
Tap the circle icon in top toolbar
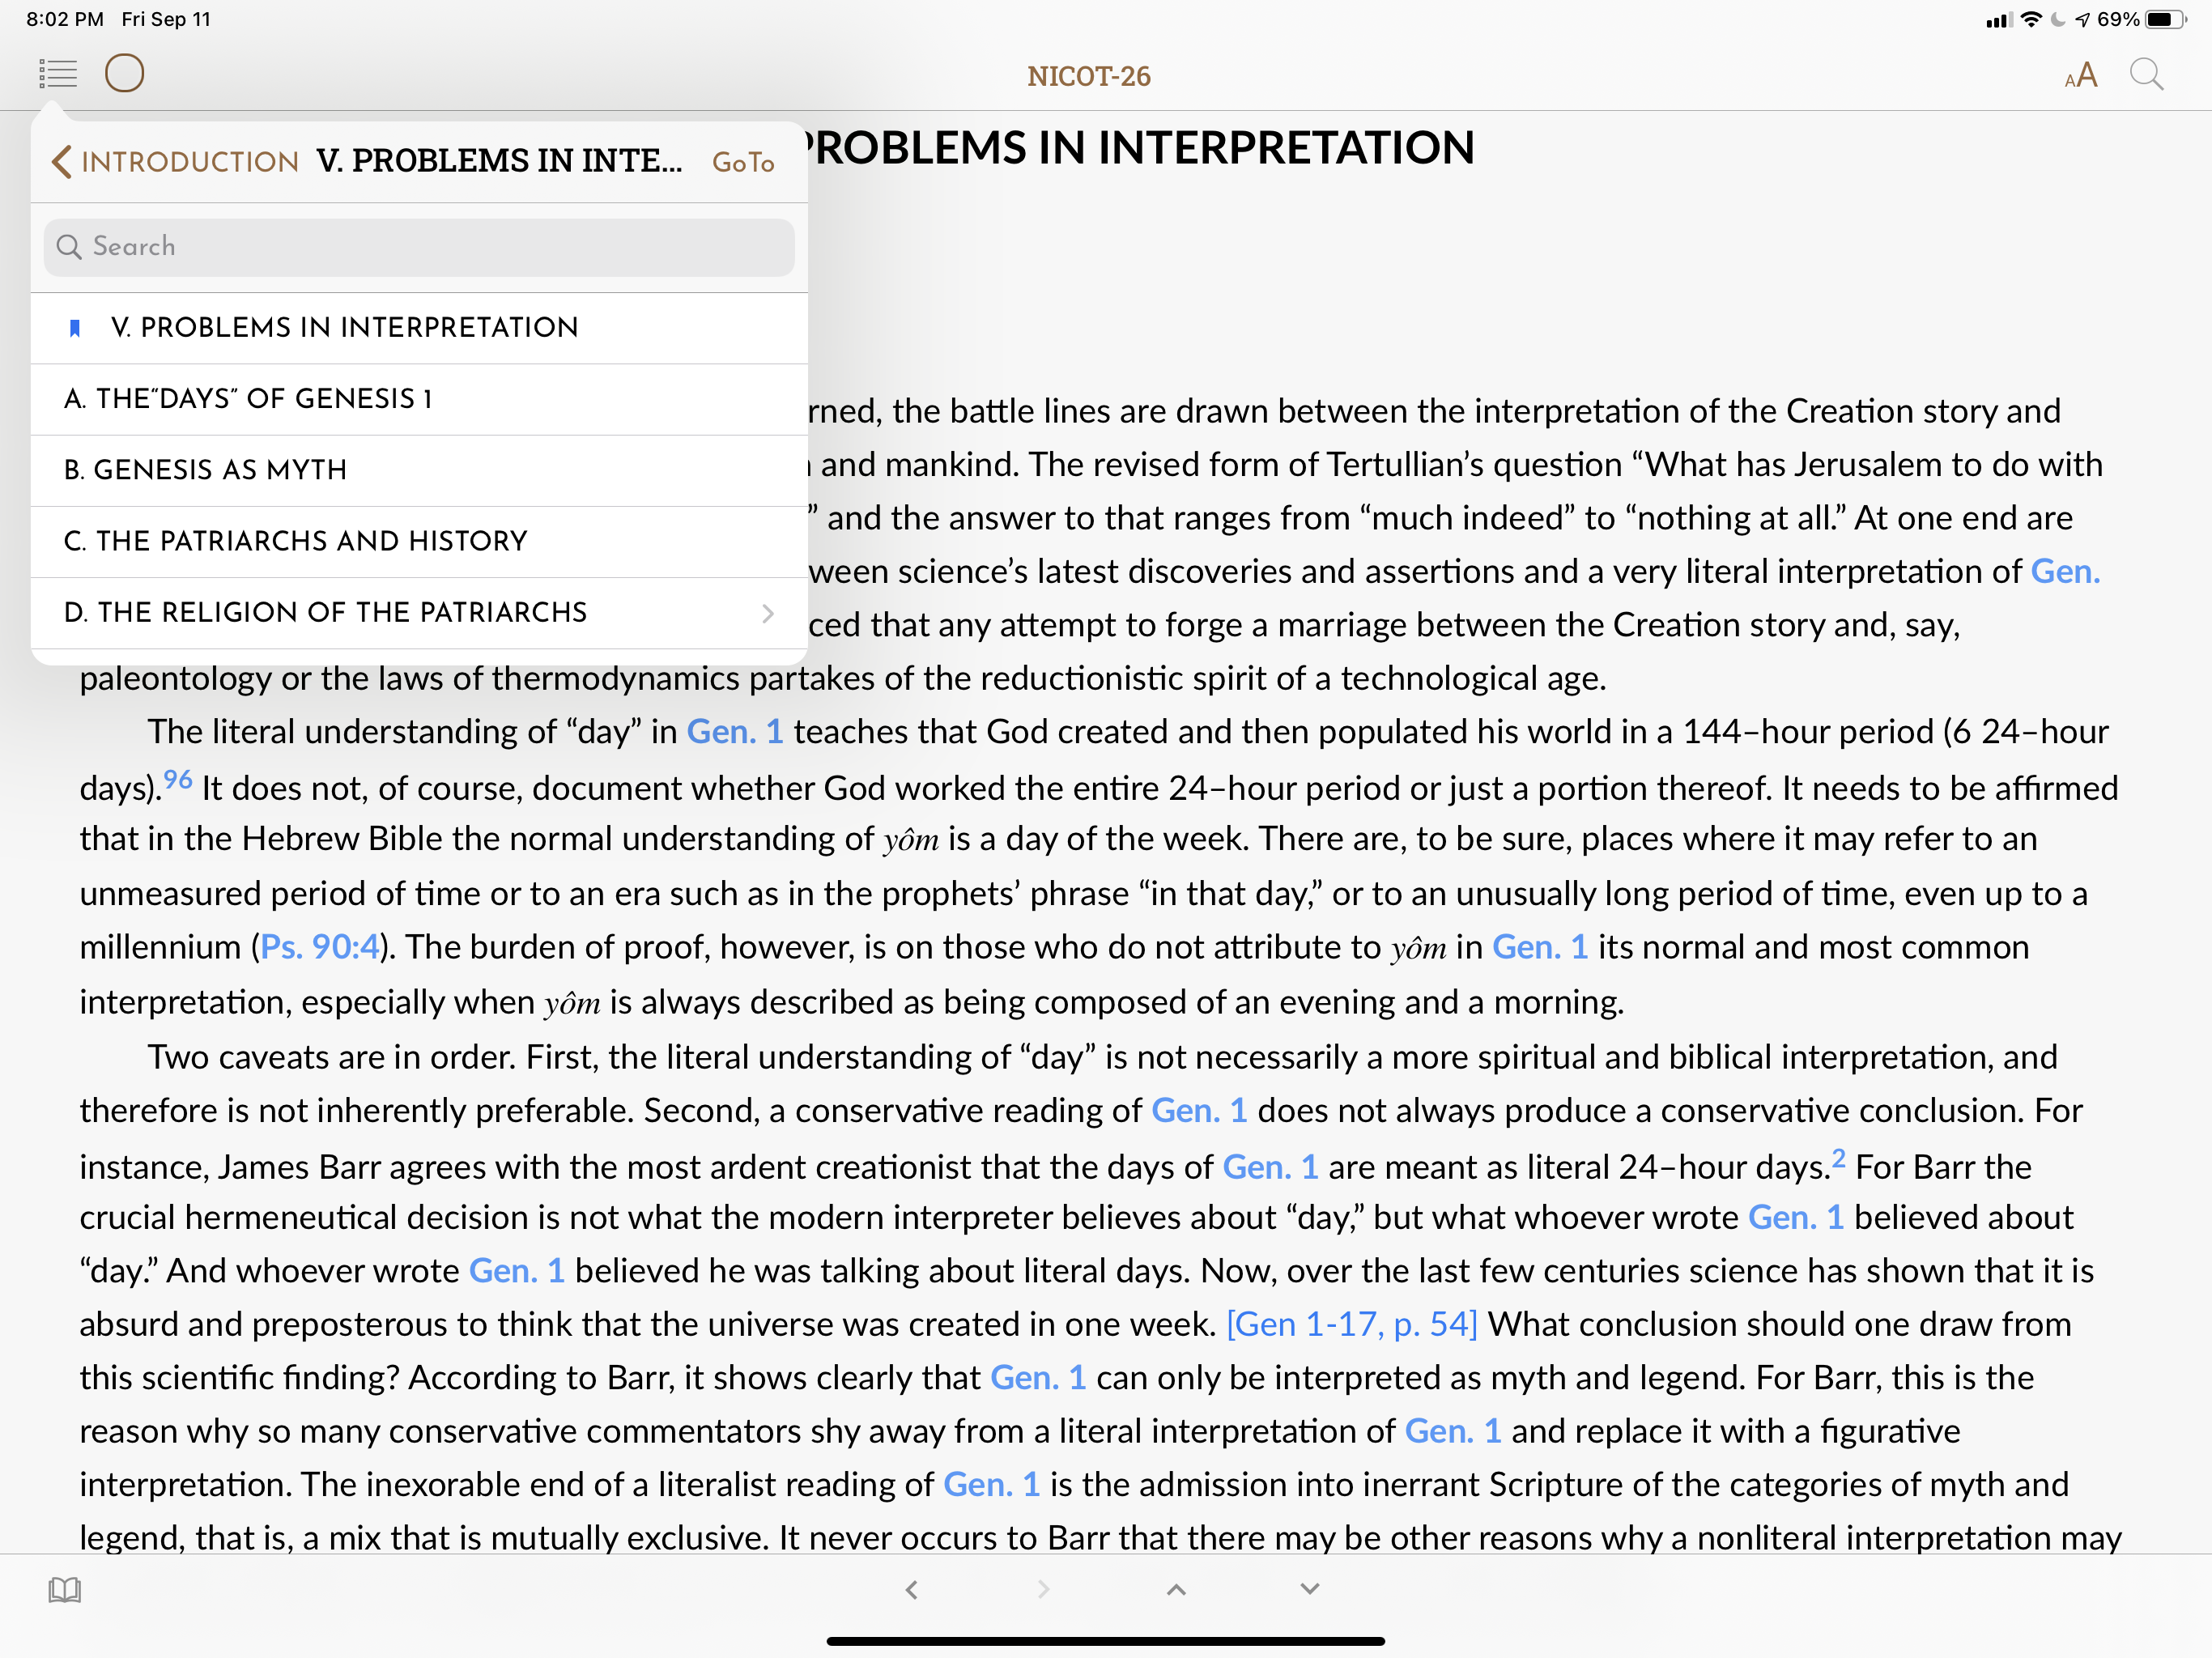125,73
